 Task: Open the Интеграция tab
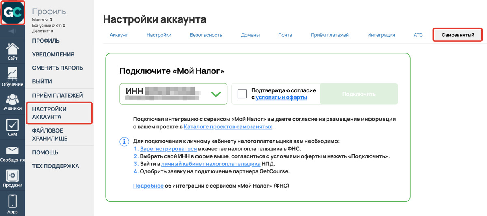pos(381,35)
